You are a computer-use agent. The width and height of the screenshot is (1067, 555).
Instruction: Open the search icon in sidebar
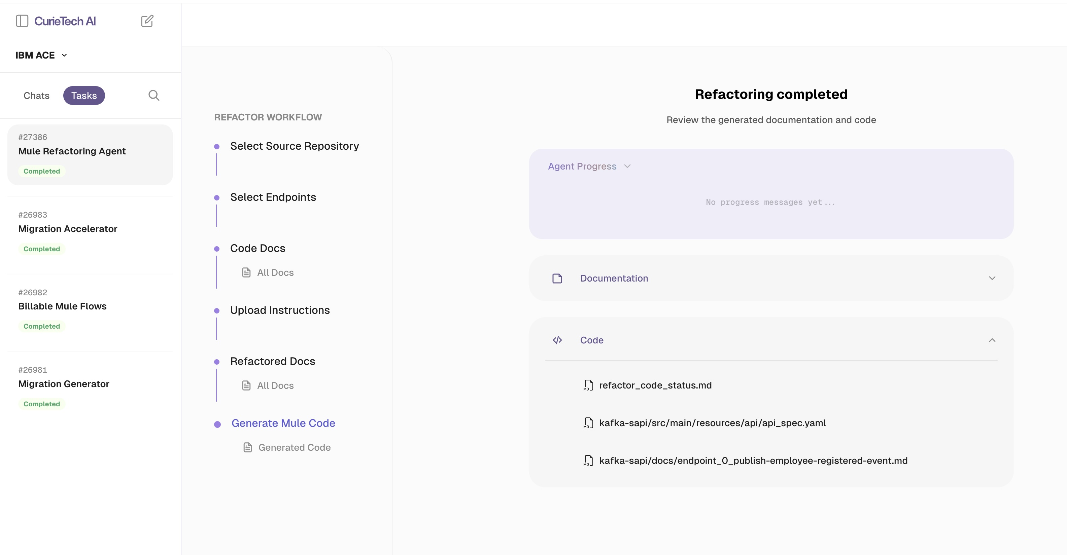[x=154, y=96]
